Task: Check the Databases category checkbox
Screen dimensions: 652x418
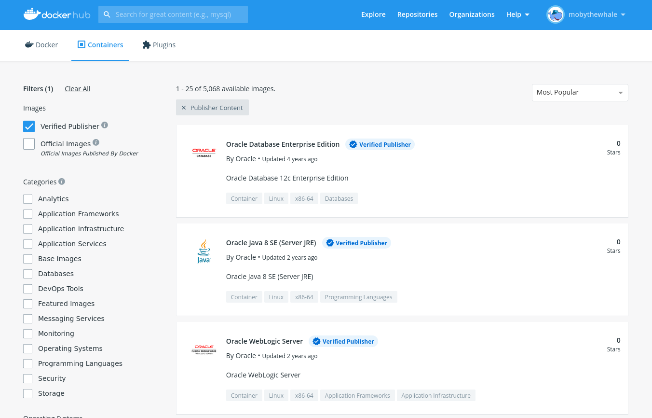Action: 28,274
